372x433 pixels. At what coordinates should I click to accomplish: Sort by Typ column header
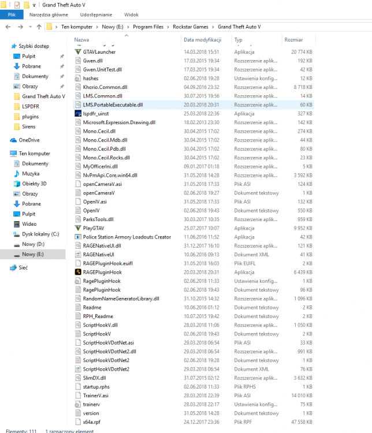tap(238, 40)
